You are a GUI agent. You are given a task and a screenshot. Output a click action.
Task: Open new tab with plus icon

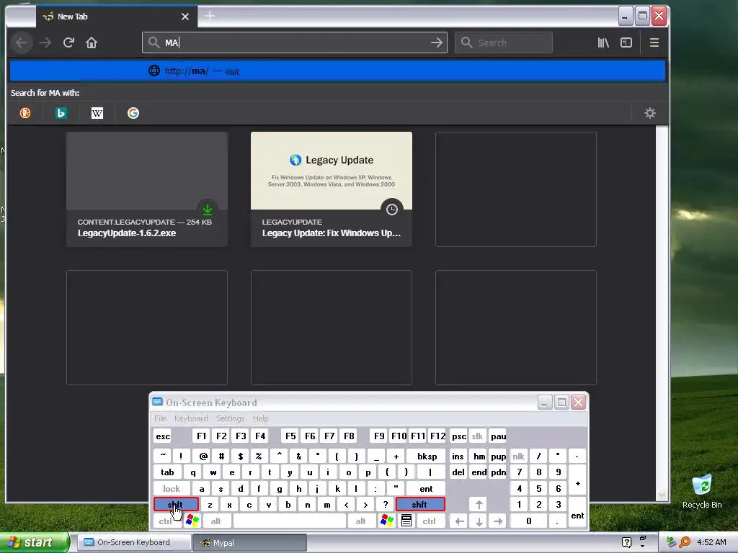pyautogui.click(x=210, y=16)
